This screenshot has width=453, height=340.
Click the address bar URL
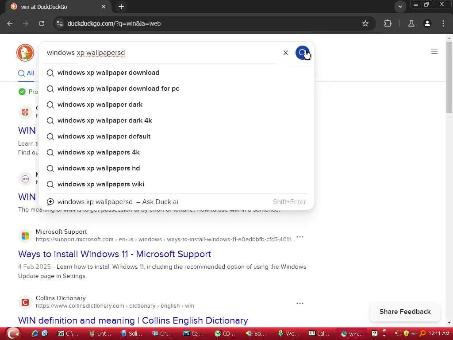click(114, 23)
